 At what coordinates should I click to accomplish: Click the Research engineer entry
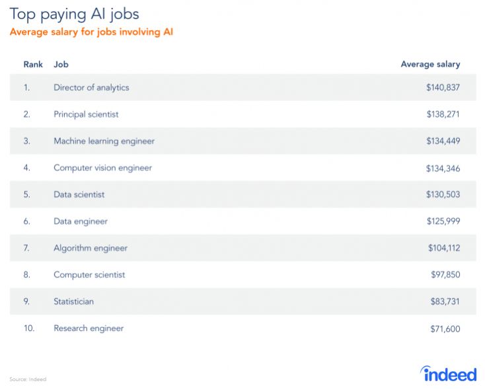[x=89, y=328]
